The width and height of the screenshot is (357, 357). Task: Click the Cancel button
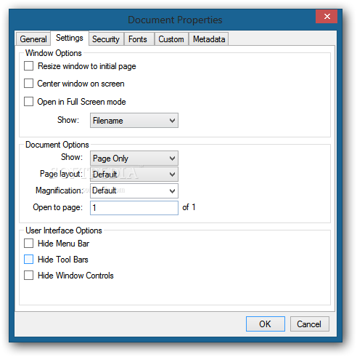click(310, 324)
